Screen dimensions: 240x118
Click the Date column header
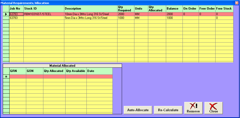point(100,71)
